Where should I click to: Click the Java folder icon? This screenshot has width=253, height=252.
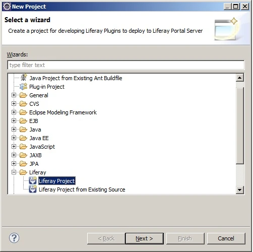tap(23, 130)
